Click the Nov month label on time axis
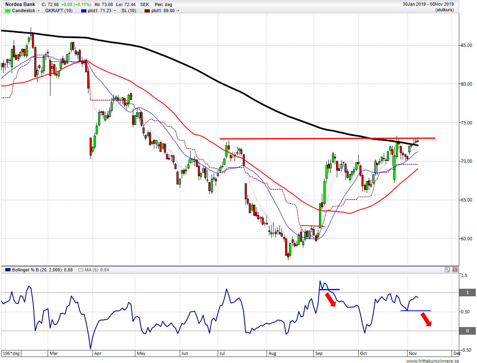 pyautogui.click(x=412, y=353)
